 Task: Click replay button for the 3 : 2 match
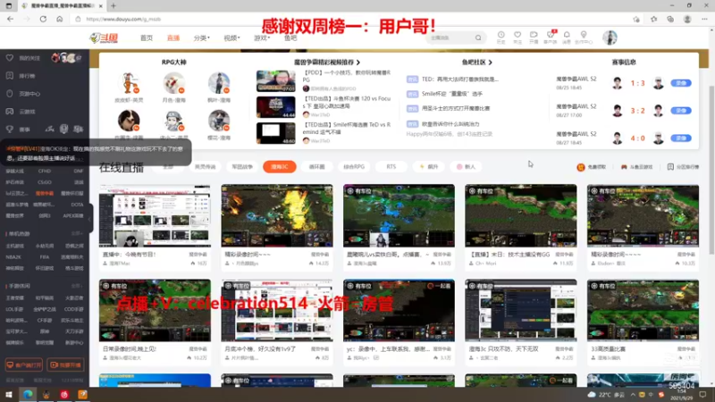[x=681, y=110]
